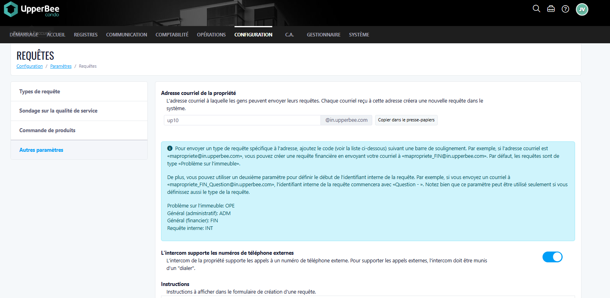Viewport: 610px width, 298px height.
Task: Follow the Configuration breadcrumb link
Action: (x=29, y=66)
